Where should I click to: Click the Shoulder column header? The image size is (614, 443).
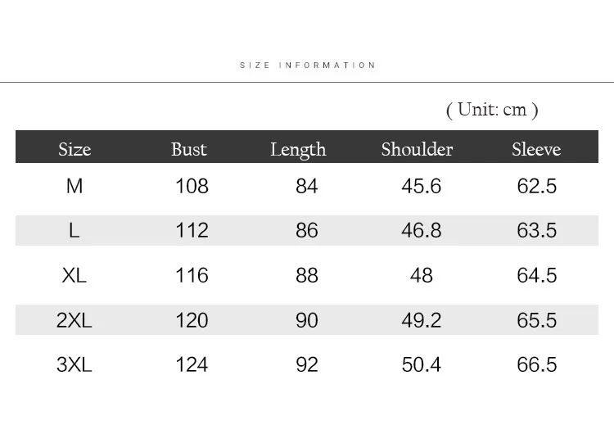coord(417,149)
